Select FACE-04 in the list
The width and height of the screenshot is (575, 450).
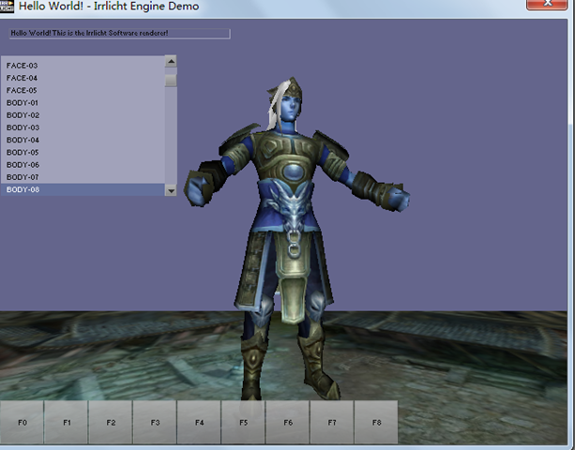83,78
